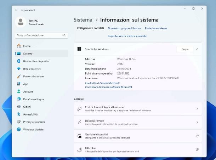The width and height of the screenshot is (216, 160).
Task: Click the Codice Product Key e attivazione title
Action: click(x=104, y=107)
